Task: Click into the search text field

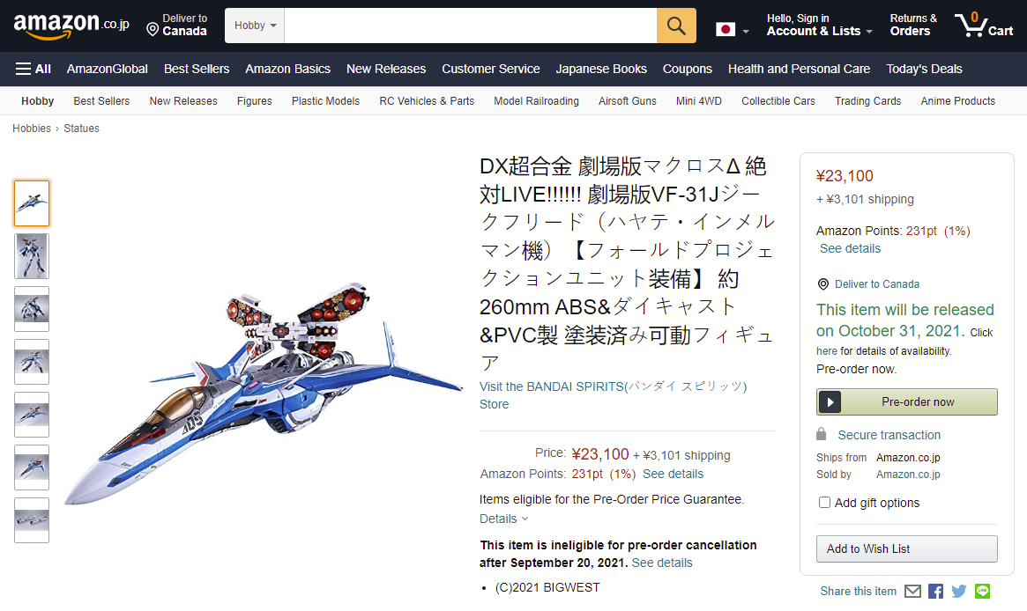Action: coord(470,26)
